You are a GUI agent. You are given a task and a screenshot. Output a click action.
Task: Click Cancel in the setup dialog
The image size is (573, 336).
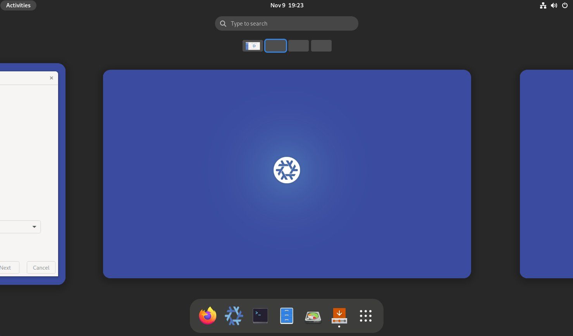click(41, 267)
